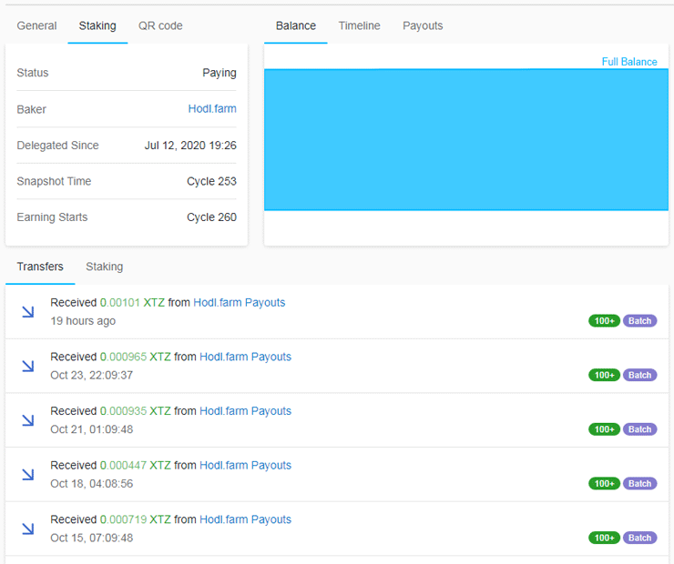Click the received arrow icon for Oct 18 transfer
674x564 pixels.
click(x=28, y=474)
